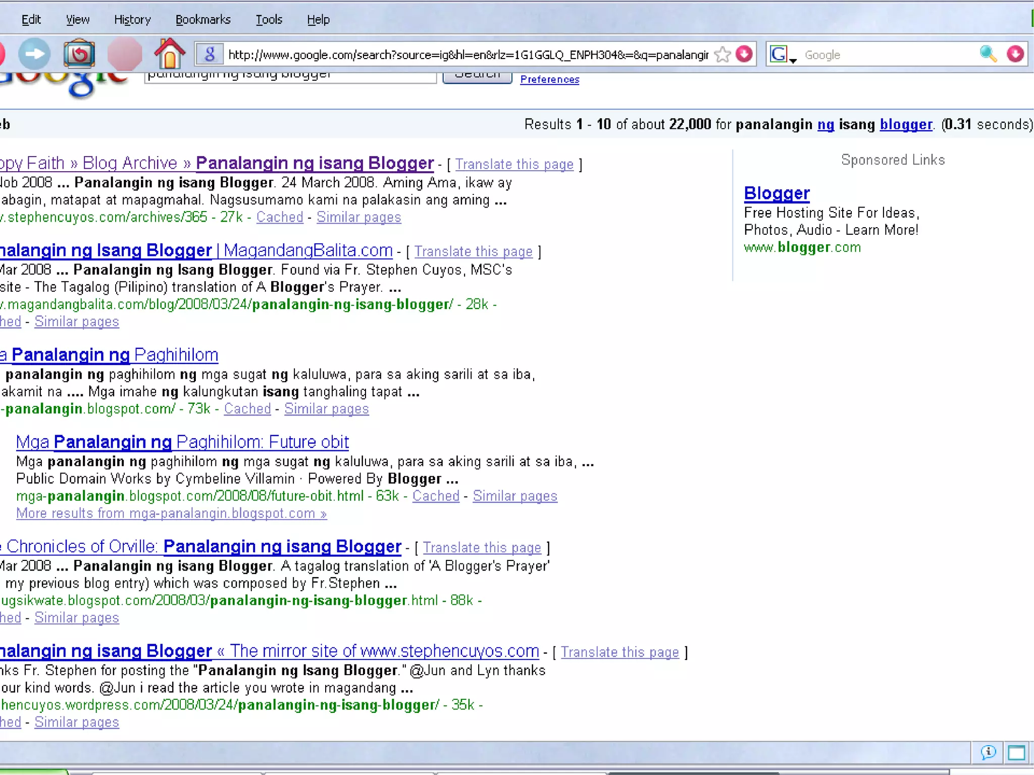Click the search bar red dropdown arrow
This screenshot has height=775, width=1034.
pyautogui.click(x=1015, y=54)
